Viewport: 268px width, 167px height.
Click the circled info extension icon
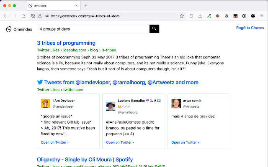click(x=244, y=16)
